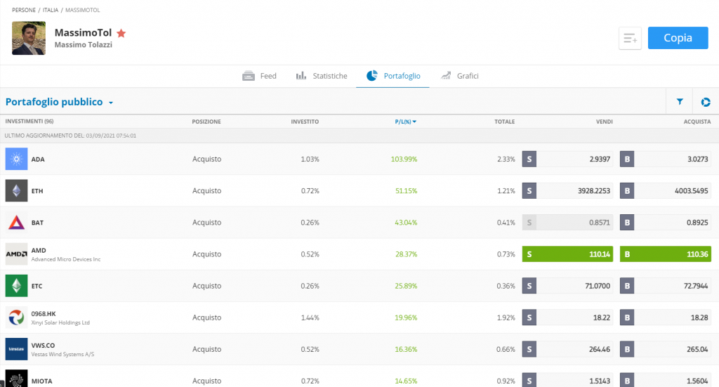This screenshot has height=387, width=719.
Task: Buy ETH at 4003.5495
Action: coord(666,191)
